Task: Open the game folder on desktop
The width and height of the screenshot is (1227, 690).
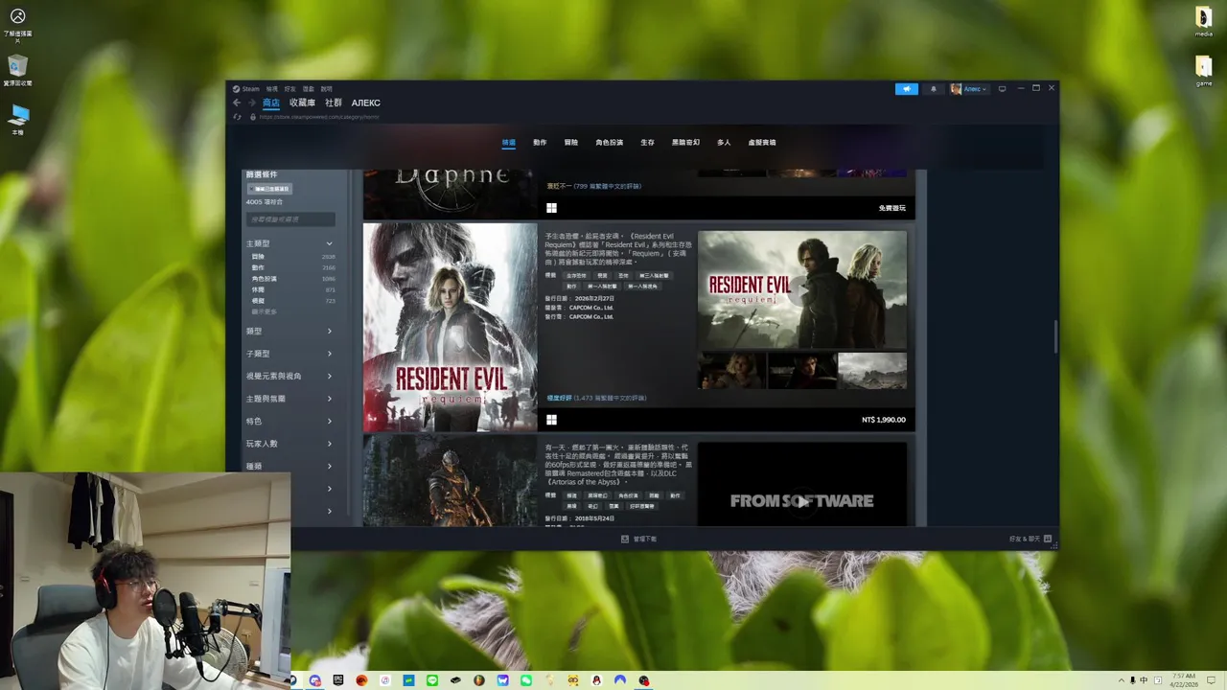Action: point(1204,71)
